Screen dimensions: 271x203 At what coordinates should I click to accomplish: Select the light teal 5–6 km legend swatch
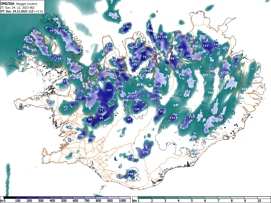[198, 198]
